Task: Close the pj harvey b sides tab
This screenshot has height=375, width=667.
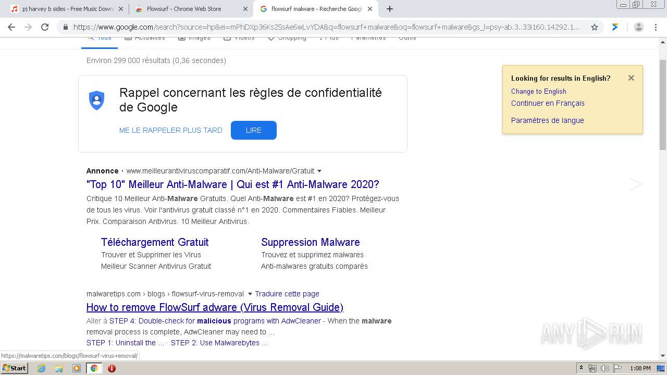Action: [x=121, y=9]
